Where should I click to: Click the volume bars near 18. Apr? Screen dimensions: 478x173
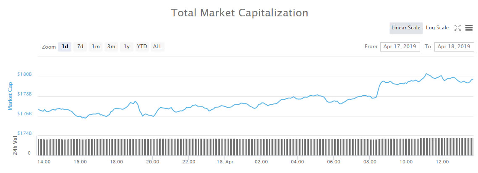pos(225,147)
